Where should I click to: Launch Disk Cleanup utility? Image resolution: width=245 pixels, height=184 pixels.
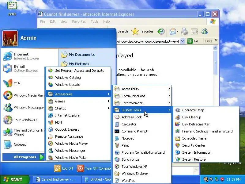click(206, 117)
